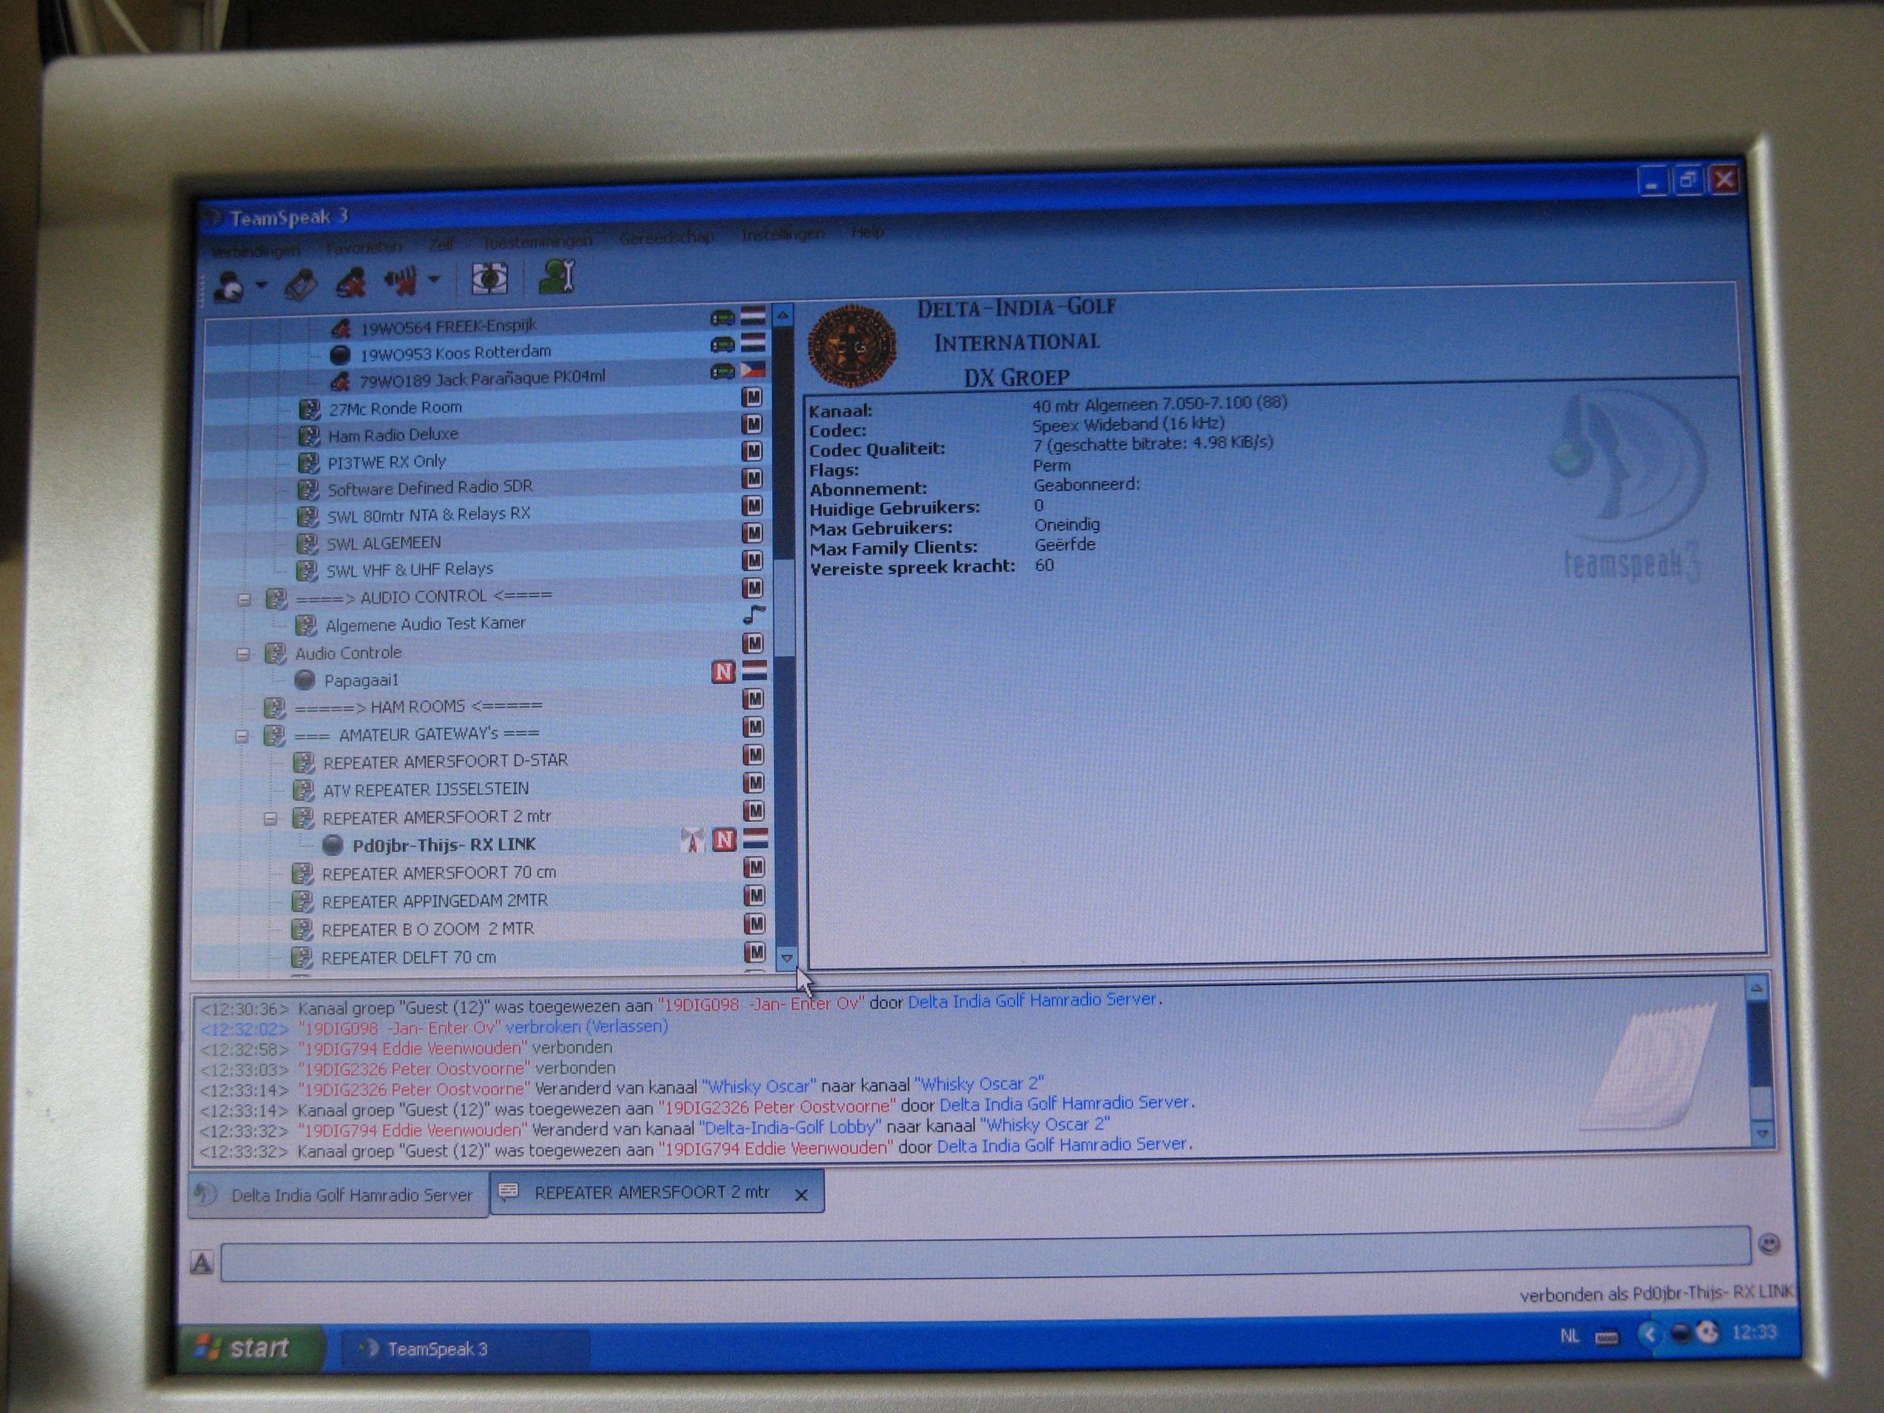Click "Whisky Oscar" link in 12:33:14 log line
This screenshot has height=1413, width=1884.
click(759, 1087)
